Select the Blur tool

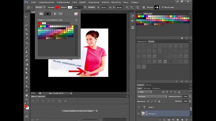pyautogui.click(x=27, y=69)
